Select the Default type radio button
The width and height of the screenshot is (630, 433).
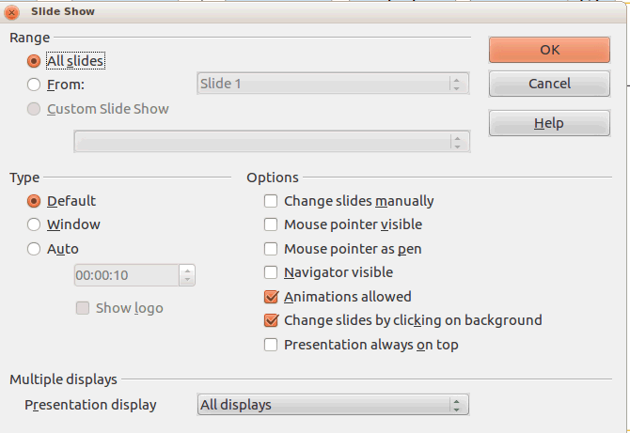click(x=35, y=201)
